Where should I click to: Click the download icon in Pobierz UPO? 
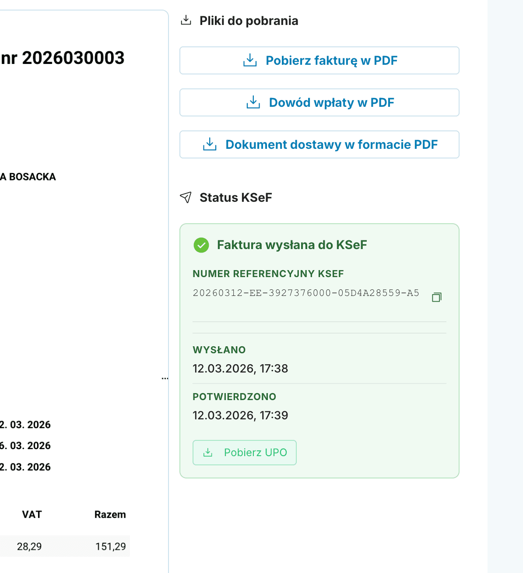pyautogui.click(x=208, y=453)
